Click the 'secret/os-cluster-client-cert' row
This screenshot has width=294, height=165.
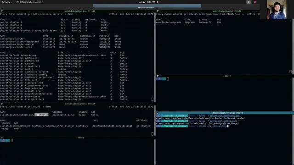(x=63, y=66)
